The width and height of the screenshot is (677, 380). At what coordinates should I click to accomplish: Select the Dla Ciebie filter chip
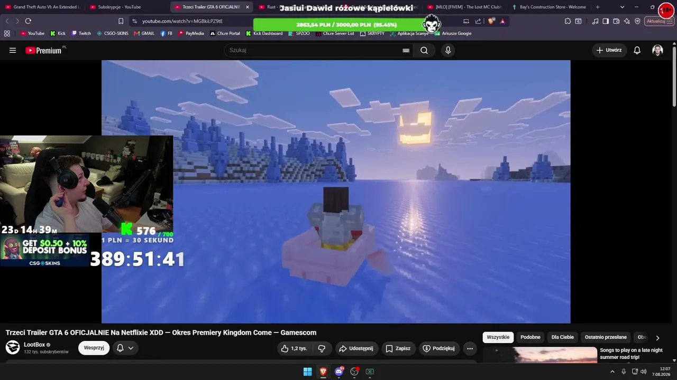[563, 337]
